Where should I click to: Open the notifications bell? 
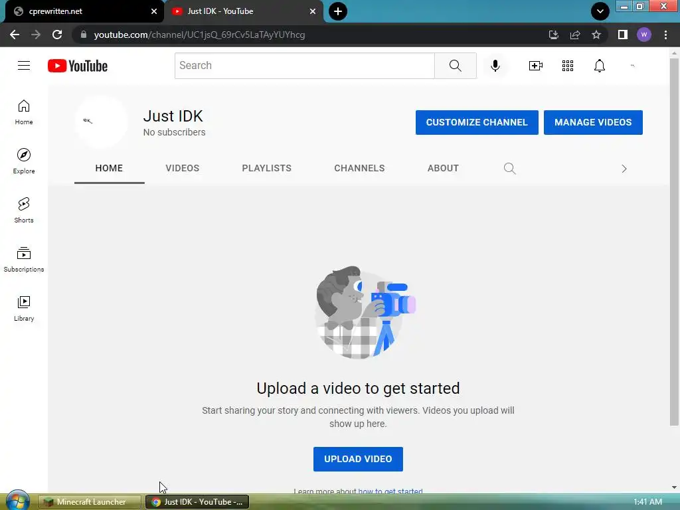point(600,66)
